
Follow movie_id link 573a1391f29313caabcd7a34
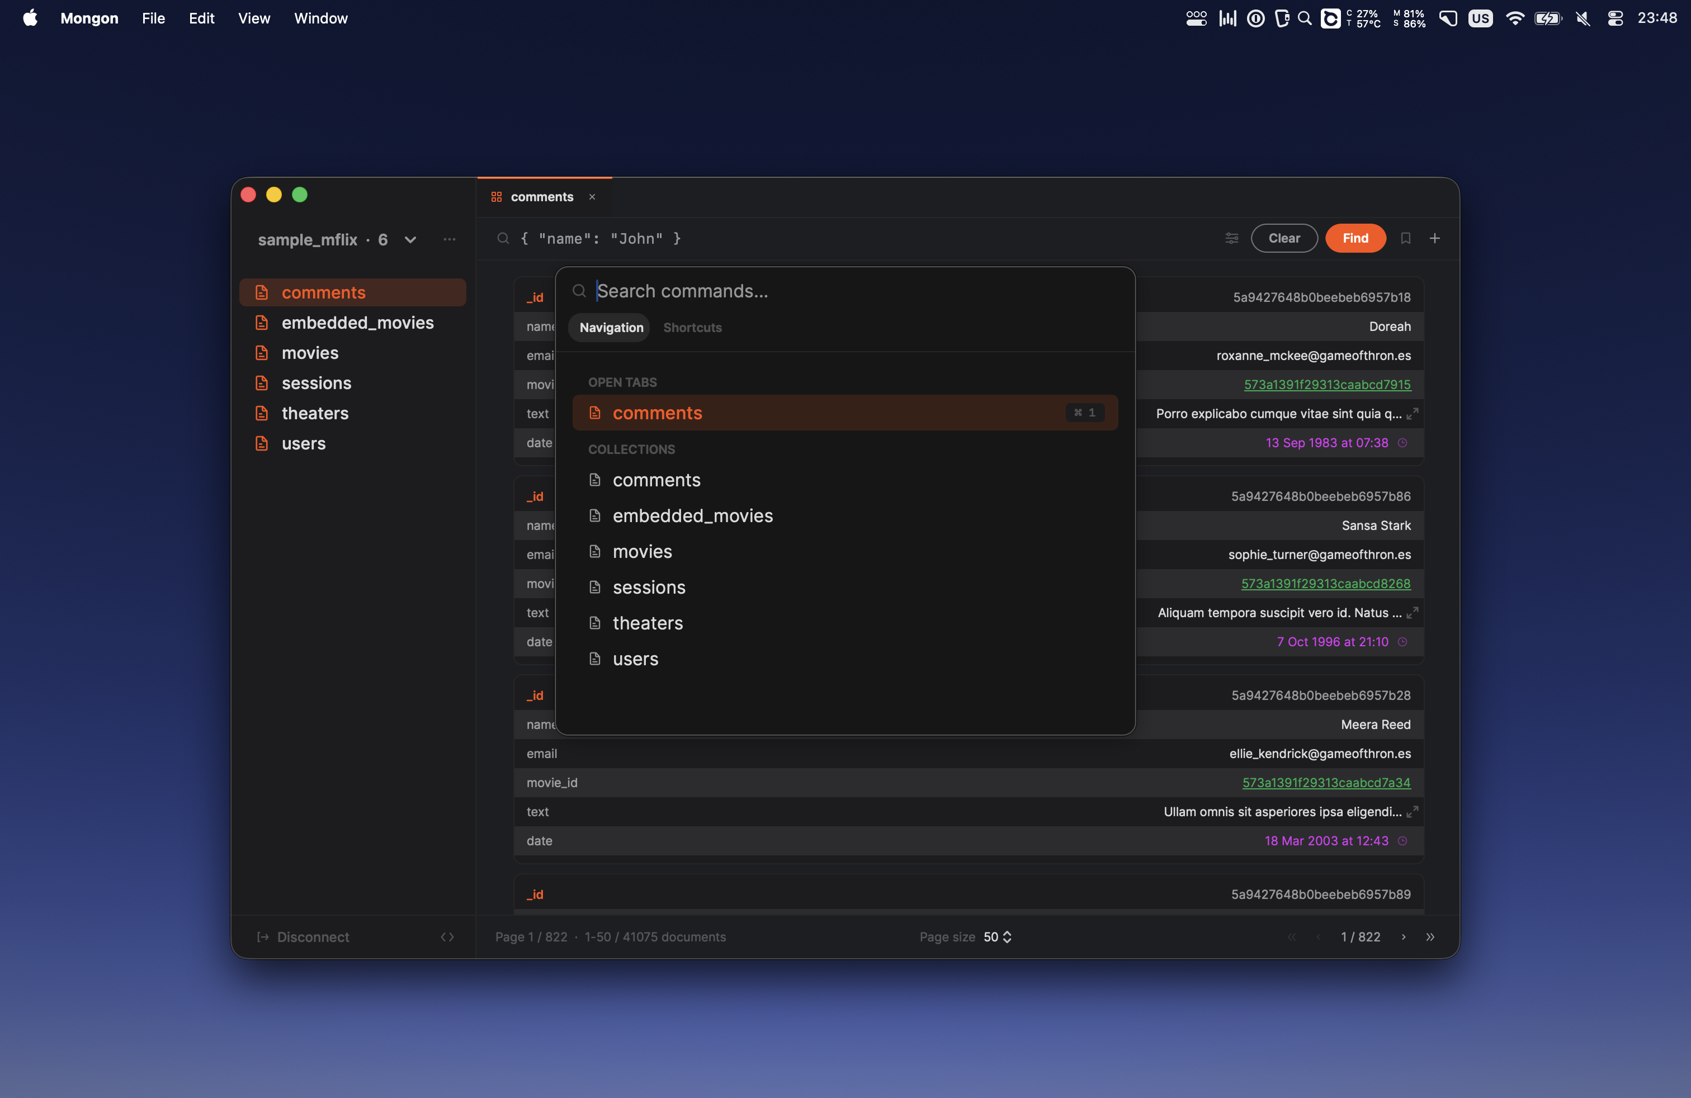click(x=1326, y=782)
